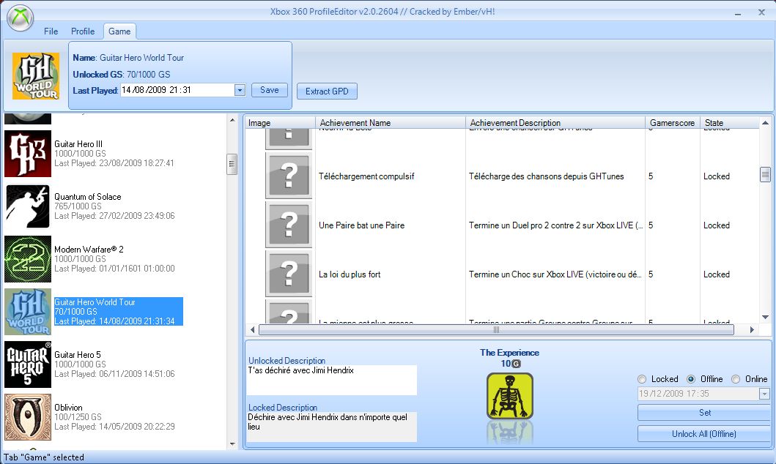The height and width of the screenshot is (464, 776).
Task: Click 'Termine un Duel pro 2 contre 2' description
Action: (x=556, y=225)
